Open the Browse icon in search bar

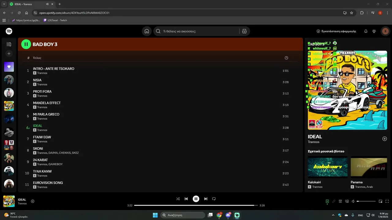point(244,31)
